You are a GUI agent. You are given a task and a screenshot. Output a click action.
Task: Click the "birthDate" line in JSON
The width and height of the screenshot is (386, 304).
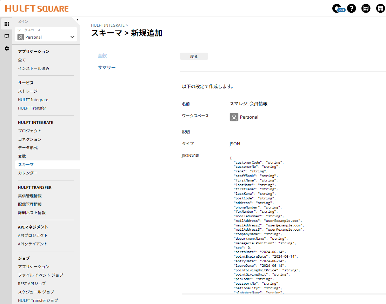(260, 252)
